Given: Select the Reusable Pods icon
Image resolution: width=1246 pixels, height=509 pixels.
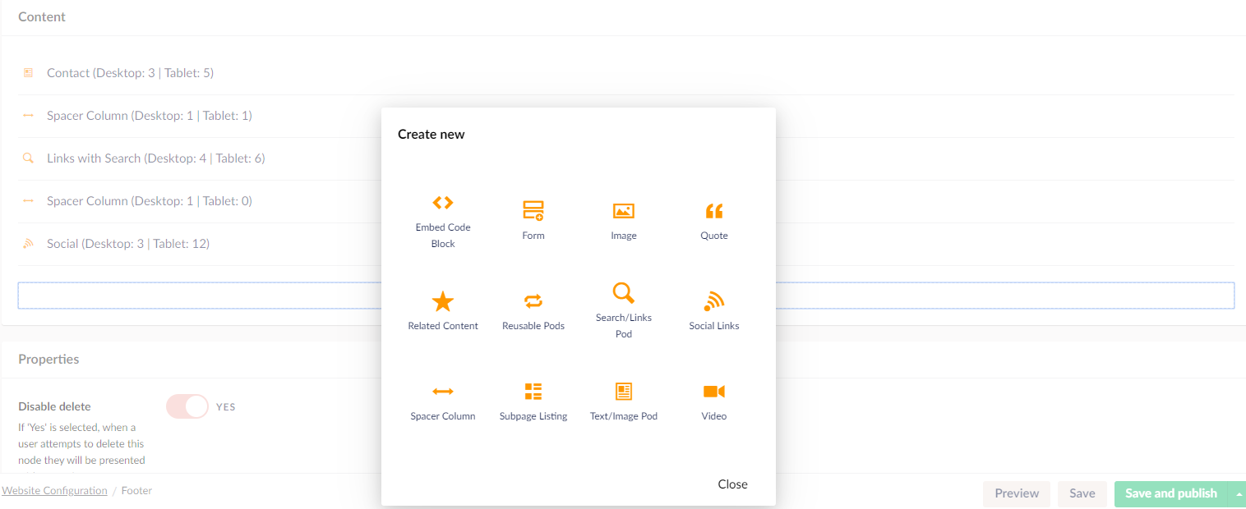Looking at the screenshot, I should [x=533, y=301].
